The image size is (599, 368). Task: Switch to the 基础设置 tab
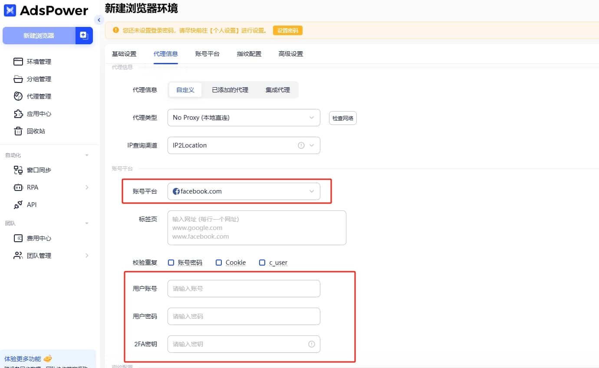pyautogui.click(x=124, y=54)
